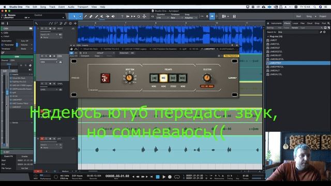This screenshot has width=331, height=186.
Task: Select the Arrow tool in the toolbar
Action: pos(74,17)
